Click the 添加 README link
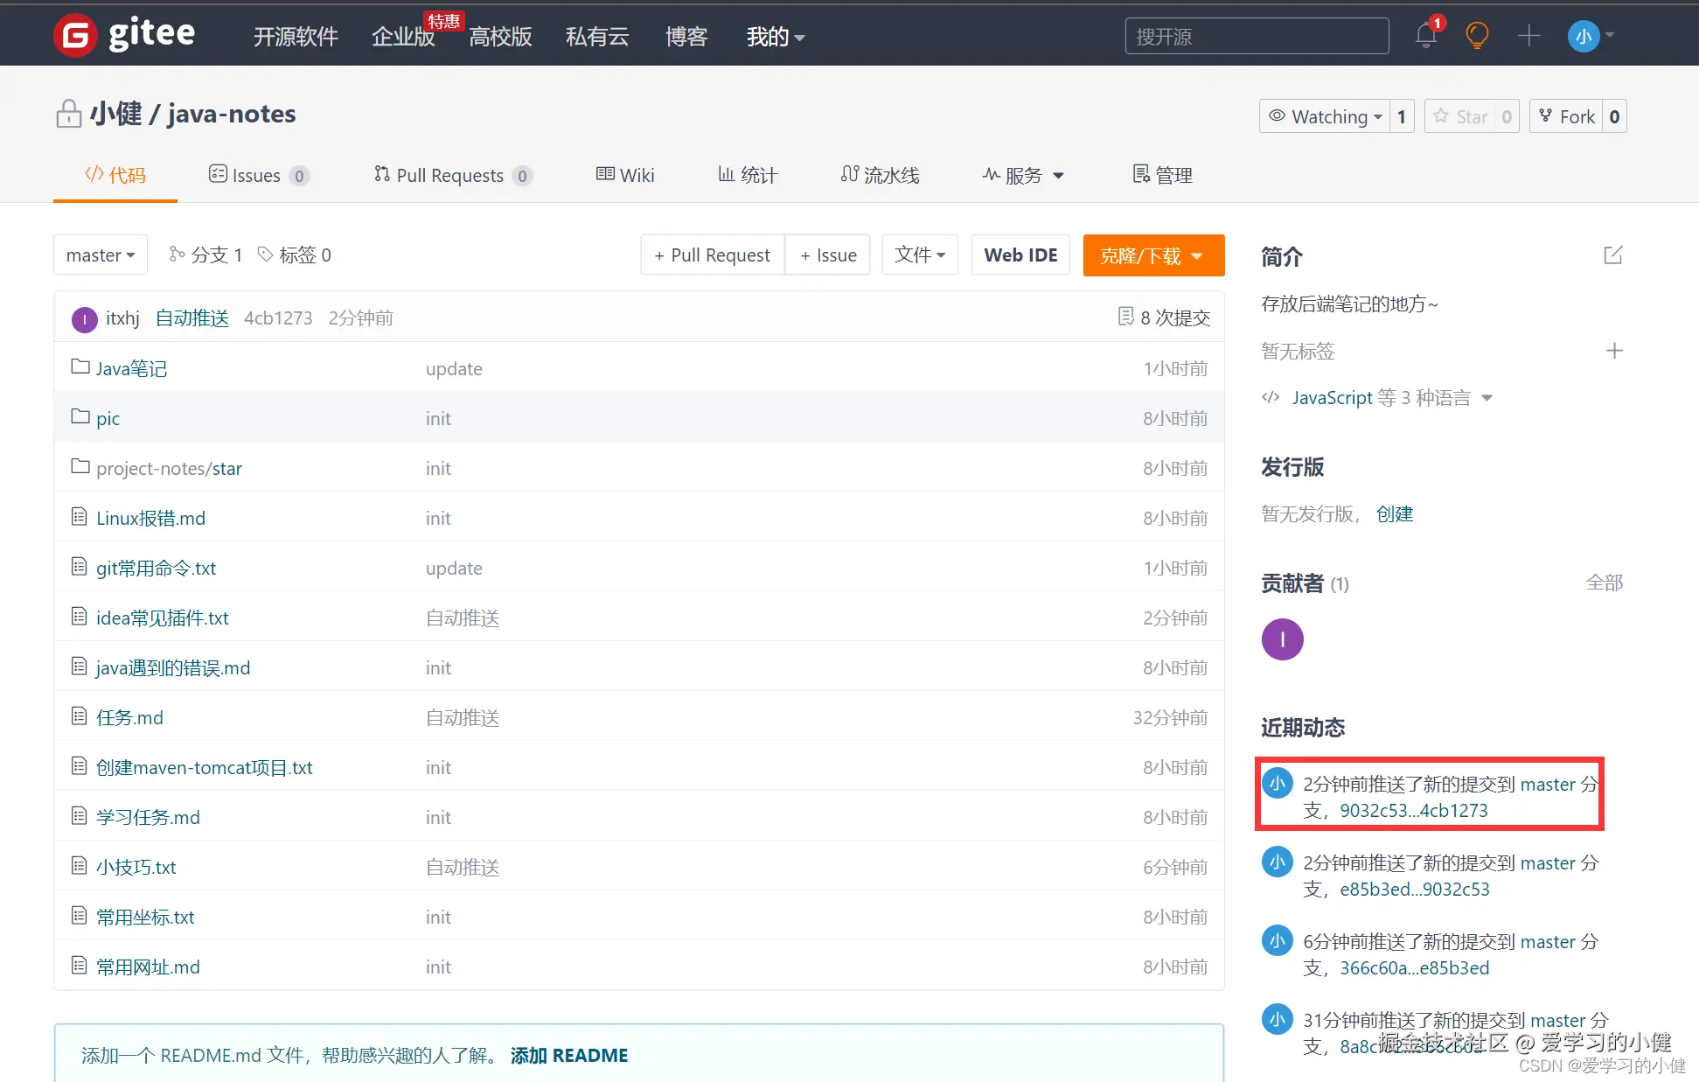Screen dimensions: 1699x1082 point(568,1055)
